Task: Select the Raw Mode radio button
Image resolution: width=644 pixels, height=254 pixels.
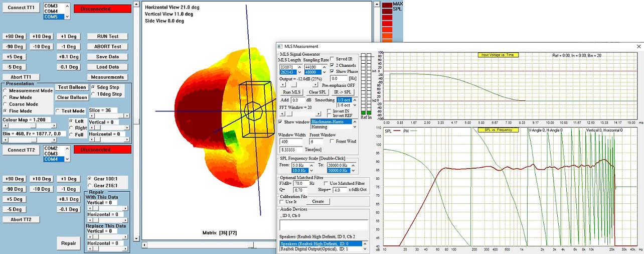Action: click(18, 97)
